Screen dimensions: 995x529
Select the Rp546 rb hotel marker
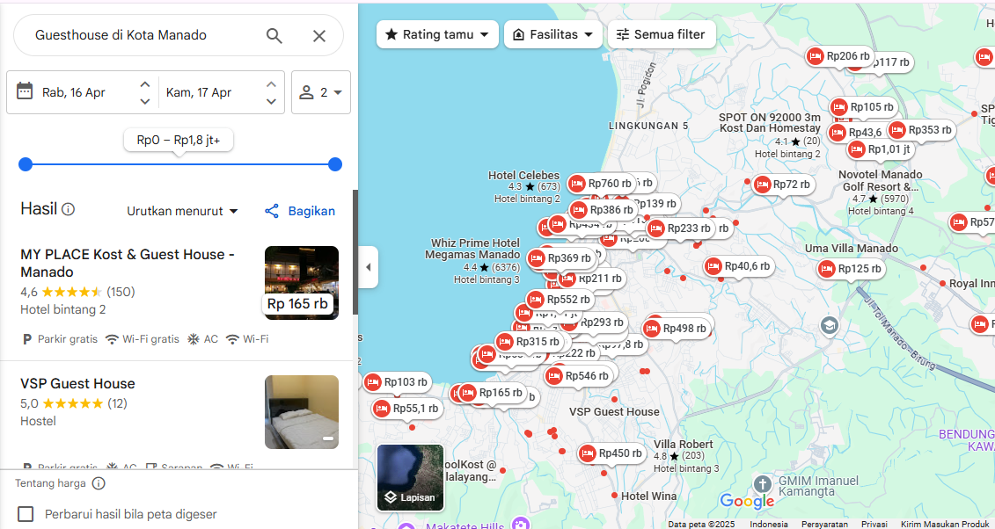coord(579,376)
